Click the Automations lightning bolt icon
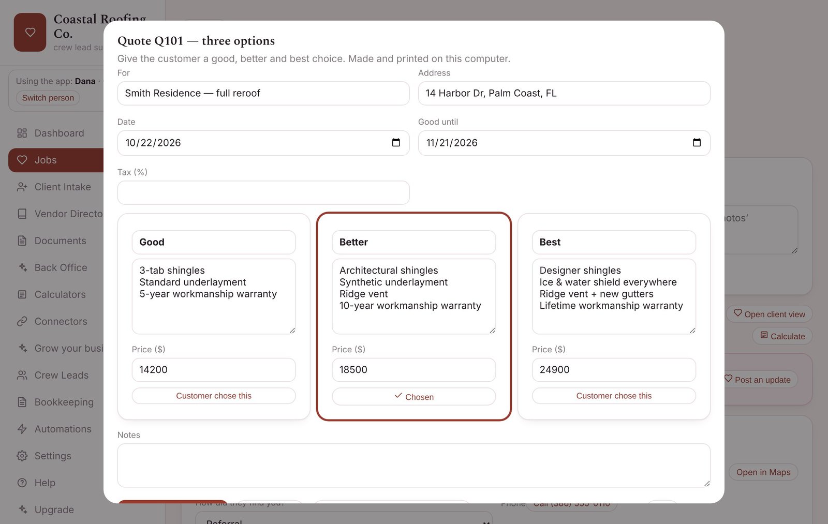Image resolution: width=828 pixels, height=524 pixels. 22,429
